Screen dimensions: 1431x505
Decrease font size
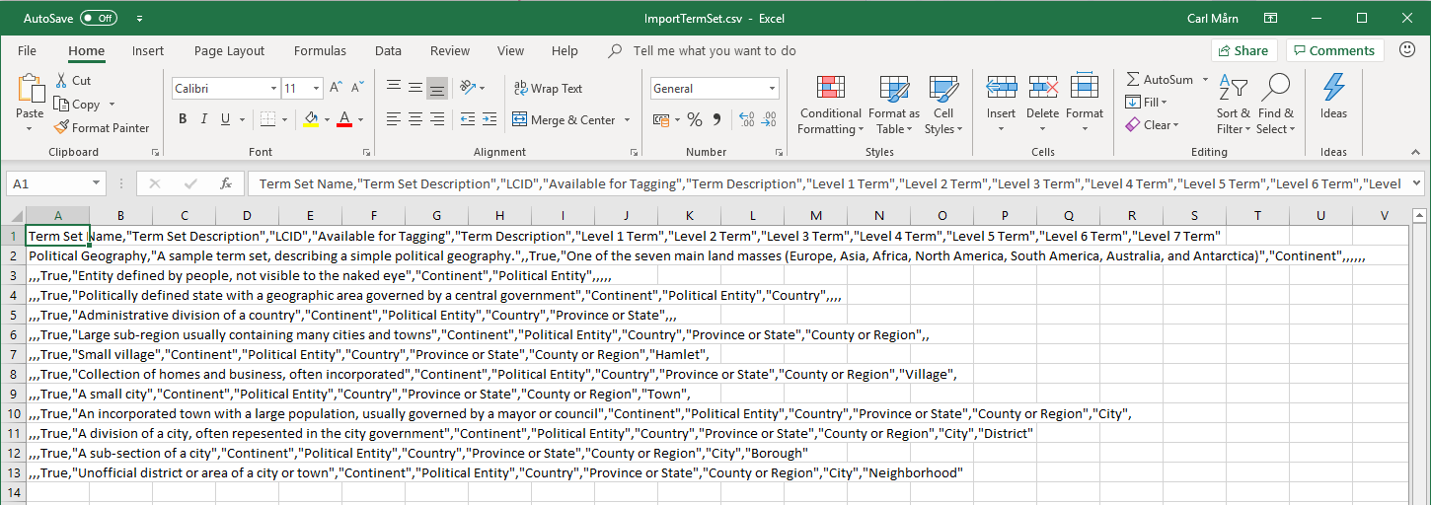tap(358, 88)
